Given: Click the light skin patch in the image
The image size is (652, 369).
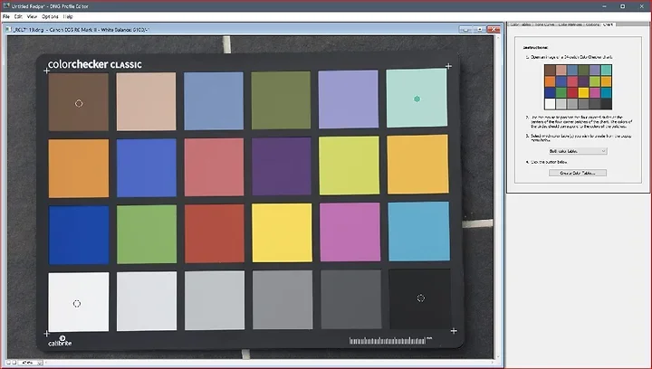Looking at the screenshot, I should coord(146,101).
